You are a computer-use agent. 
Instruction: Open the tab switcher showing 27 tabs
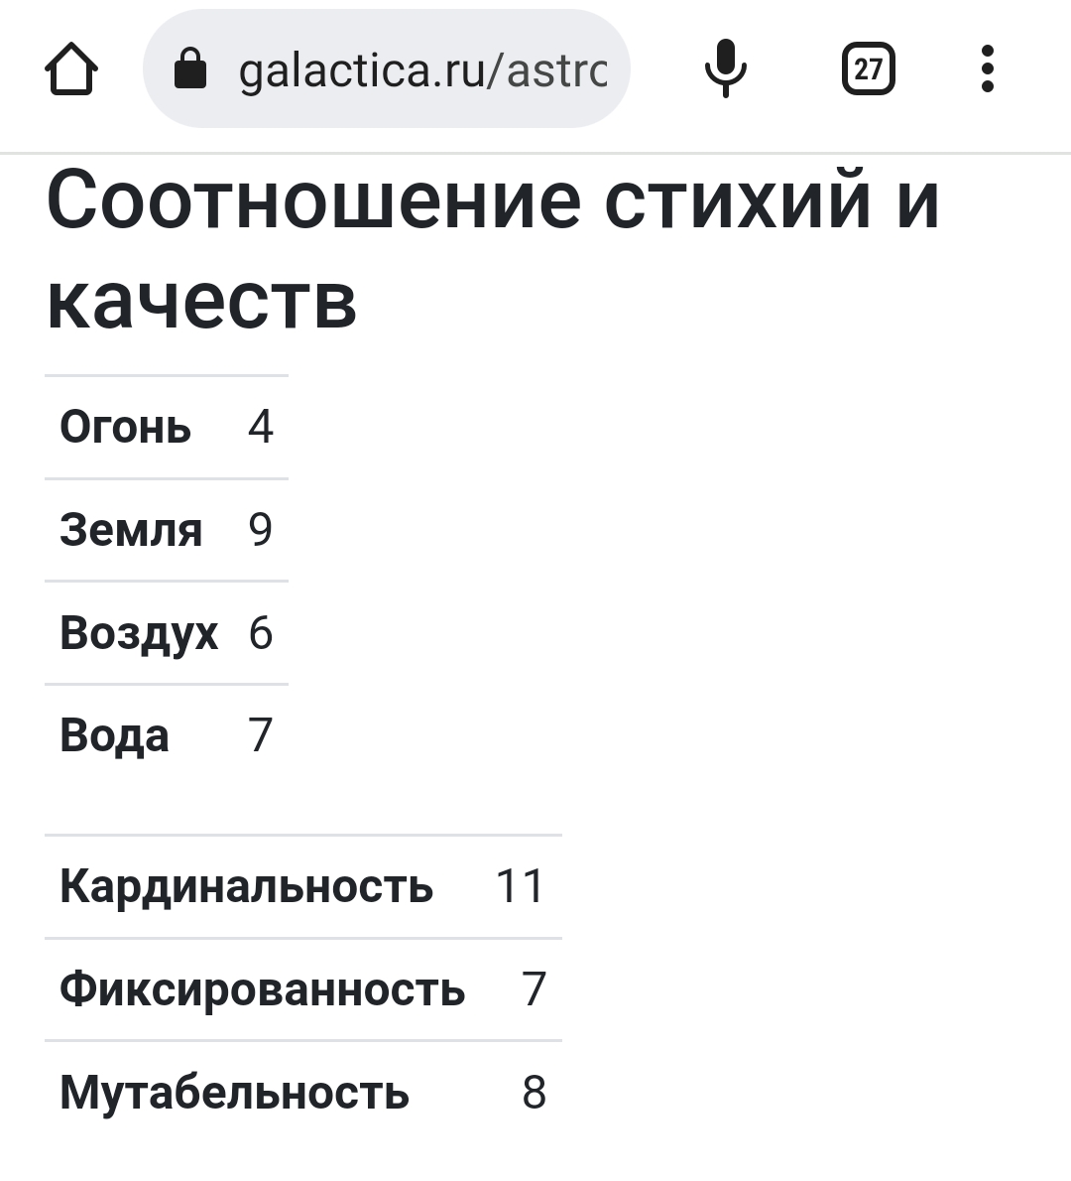[x=868, y=68]
